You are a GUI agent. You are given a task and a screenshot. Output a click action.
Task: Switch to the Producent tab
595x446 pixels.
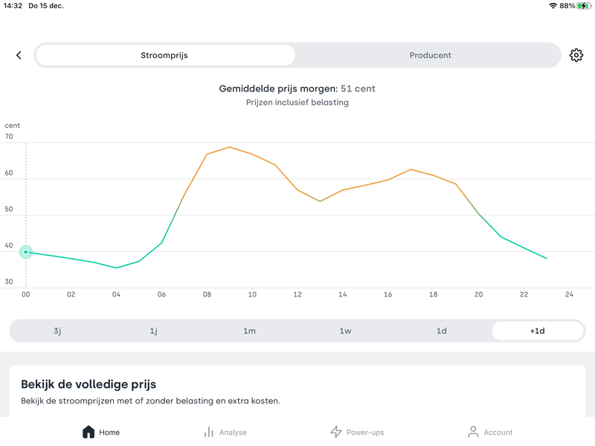tap(430, 55)
